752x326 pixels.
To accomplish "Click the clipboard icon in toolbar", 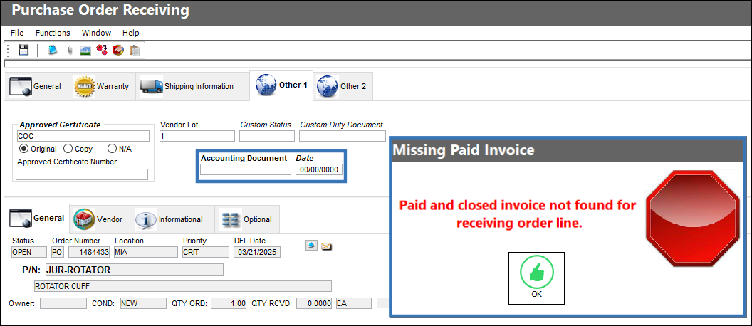I will [135, 51].
